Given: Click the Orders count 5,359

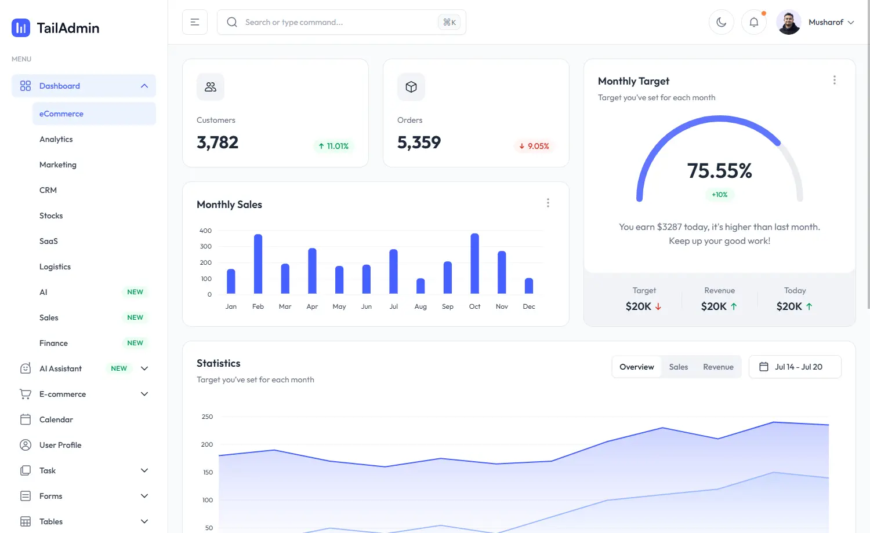Looking at the screenshot, I should tap(419, 143).
